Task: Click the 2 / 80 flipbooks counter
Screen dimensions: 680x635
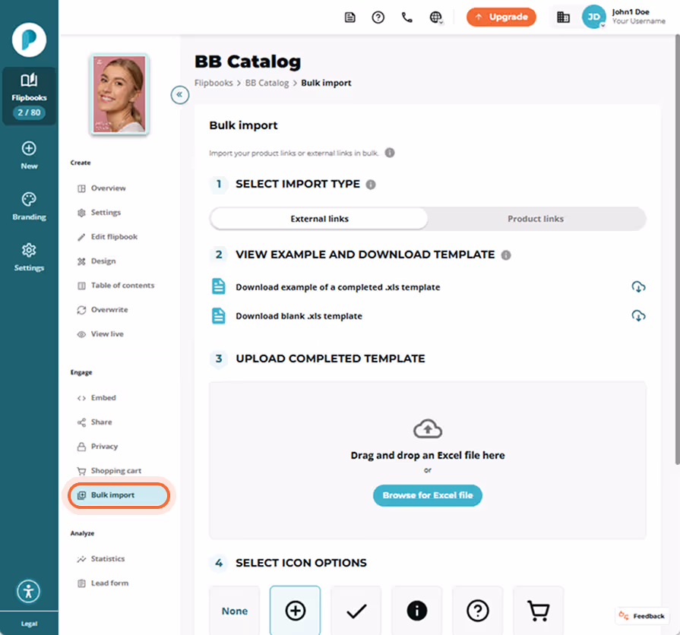Action: (x=29, y=112)
